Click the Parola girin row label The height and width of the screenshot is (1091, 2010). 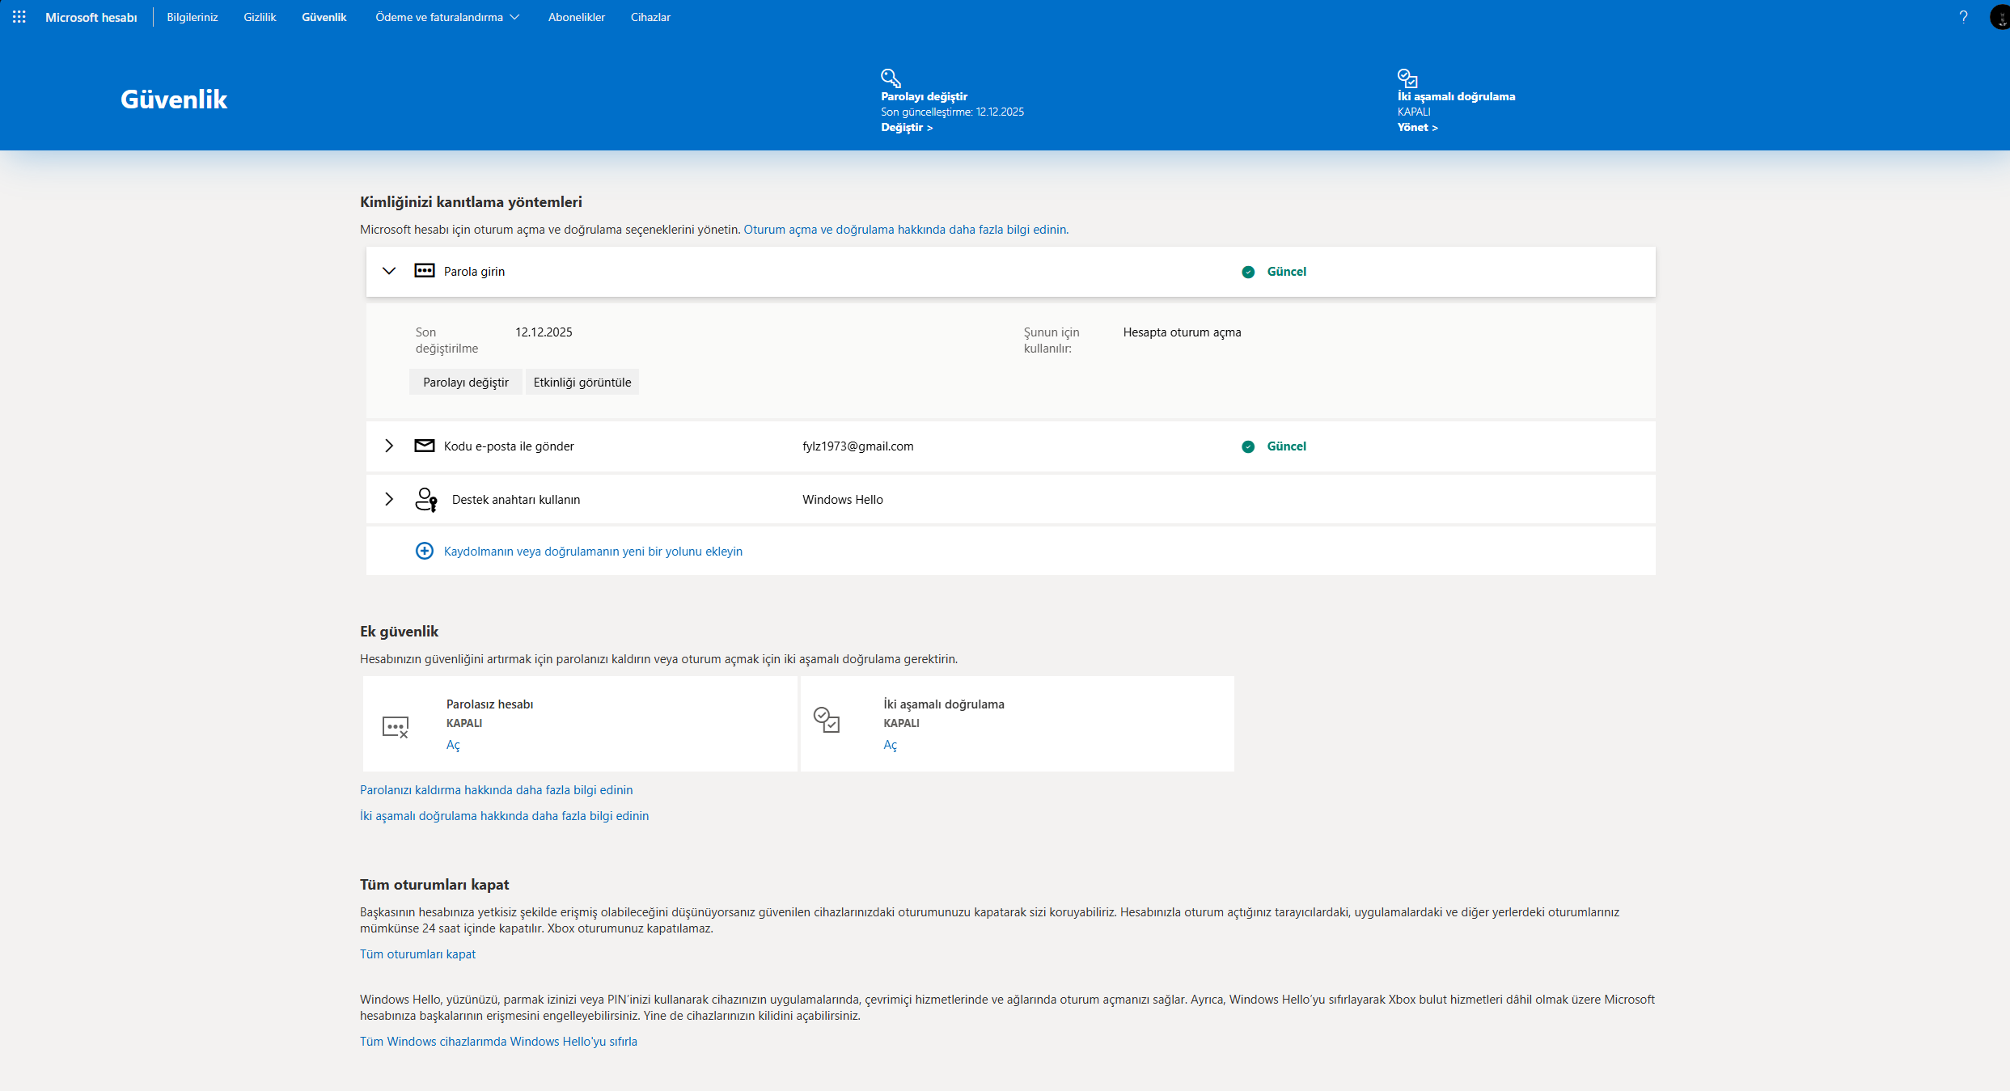(474, 272)
